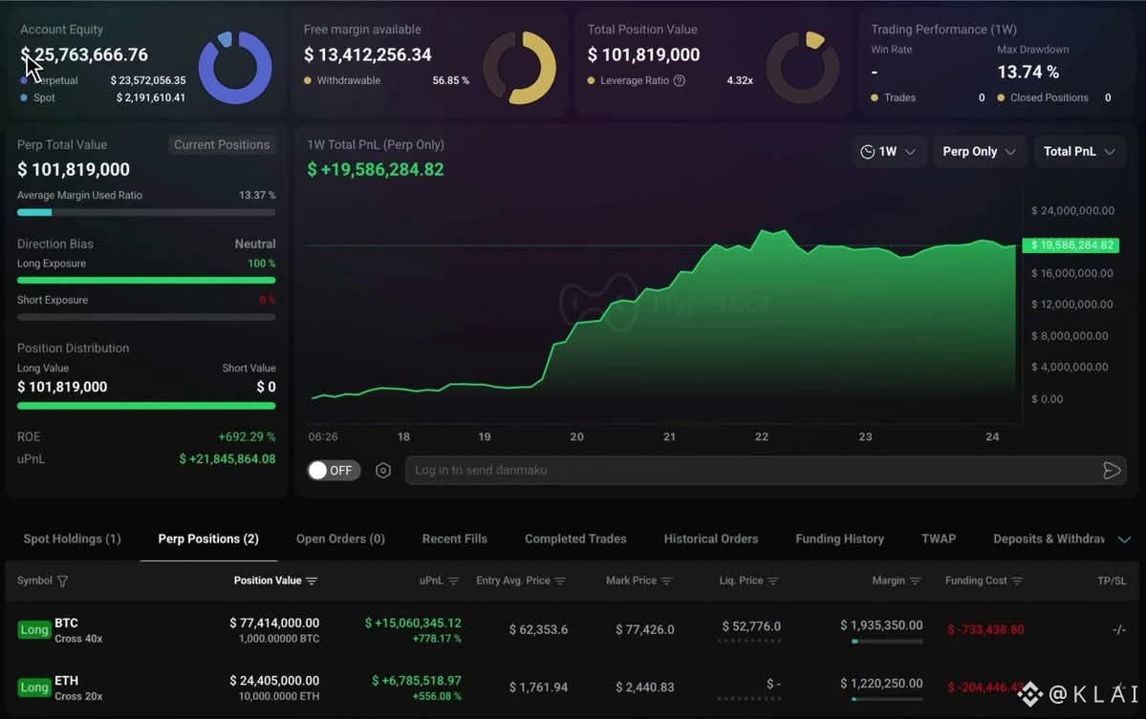This screenshot has height=719, width=1146.
Task: Click BTC margin $1,935,350.00
Action: click(x=881, y=625)
